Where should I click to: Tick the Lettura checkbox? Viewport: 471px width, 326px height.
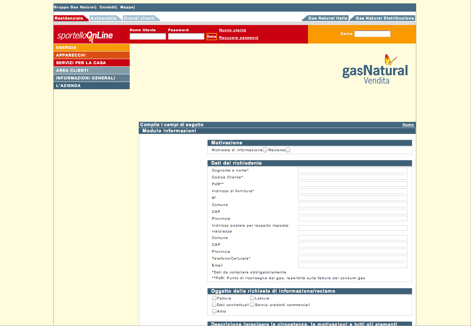252,298
